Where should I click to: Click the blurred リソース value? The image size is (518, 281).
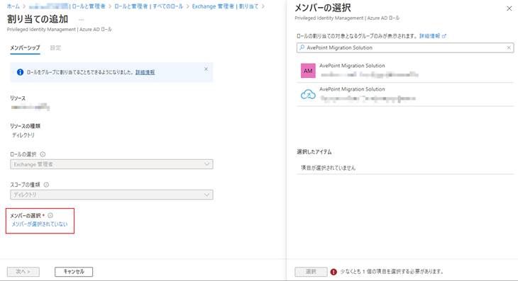click(30, 107)
